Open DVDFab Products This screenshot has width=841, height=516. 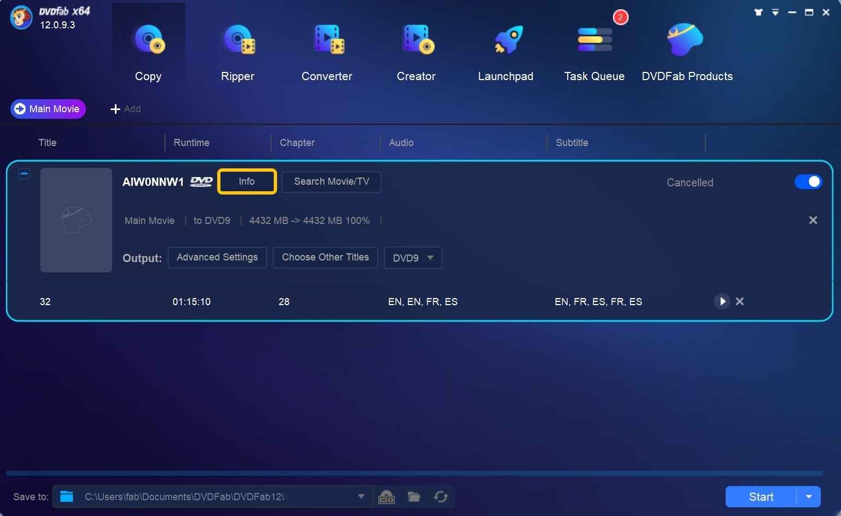pos(687,52)
